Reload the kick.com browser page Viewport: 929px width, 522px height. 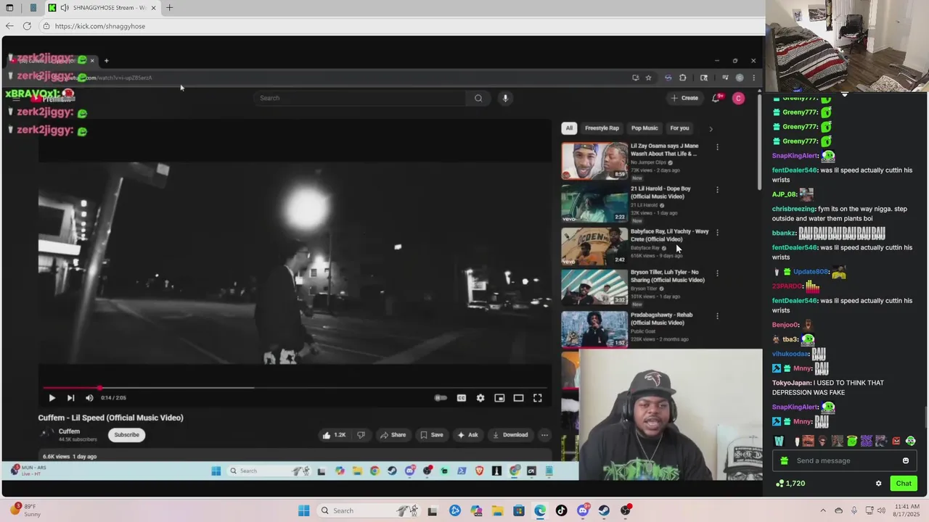point(27,26)
